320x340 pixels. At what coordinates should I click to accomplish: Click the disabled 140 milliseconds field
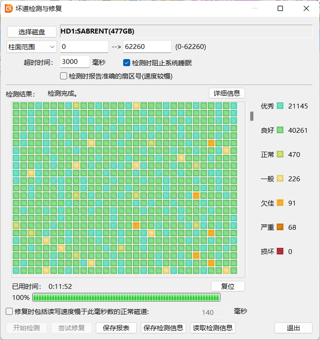[x=215, y=312]
